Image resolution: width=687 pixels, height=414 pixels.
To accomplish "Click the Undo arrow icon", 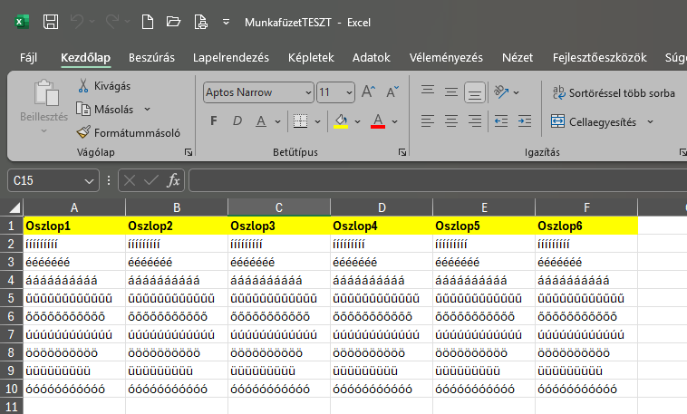I will point(77,22).
